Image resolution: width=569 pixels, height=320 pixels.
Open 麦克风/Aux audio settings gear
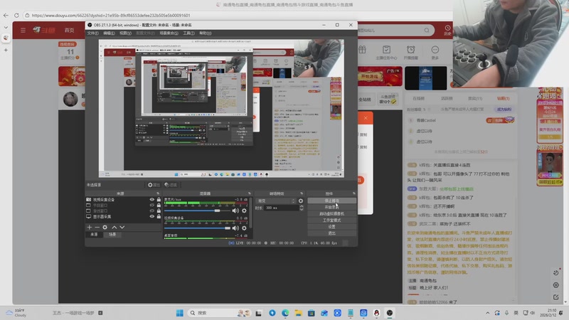pyautogui.click(x=244, y=210)
